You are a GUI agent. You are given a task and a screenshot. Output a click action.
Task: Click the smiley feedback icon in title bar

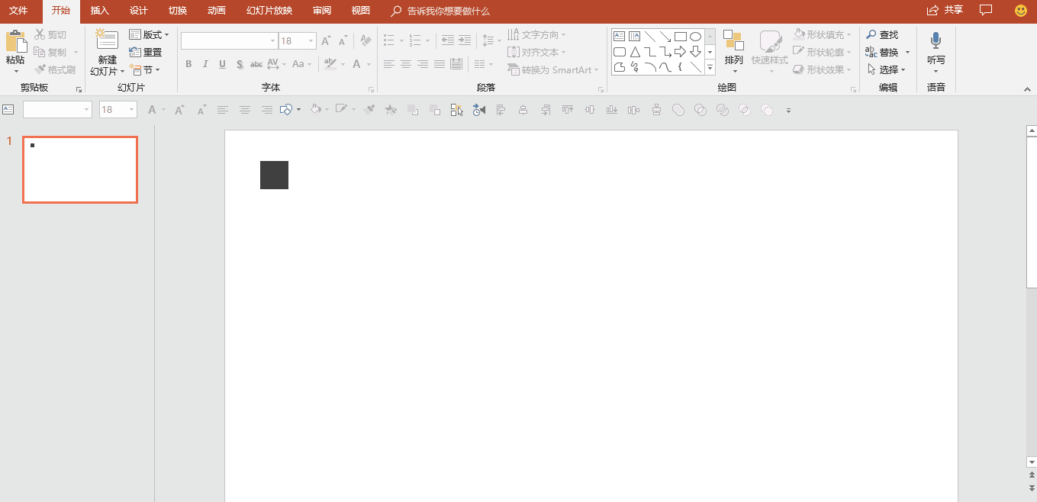point(1020,10)
